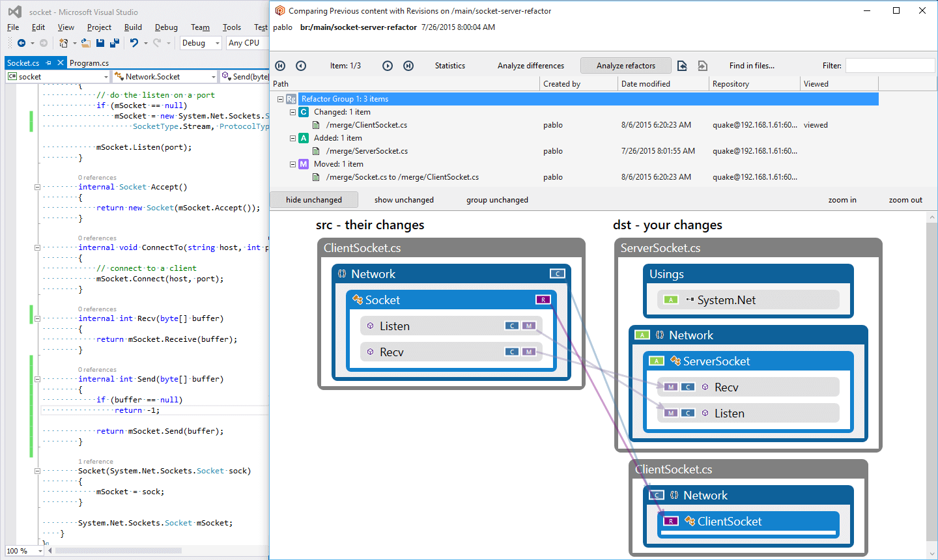Screen dimensions: 938x560
Task: Click the file icon of /merge/ServerSocket.cs
Action: click(x=316, y=151)
